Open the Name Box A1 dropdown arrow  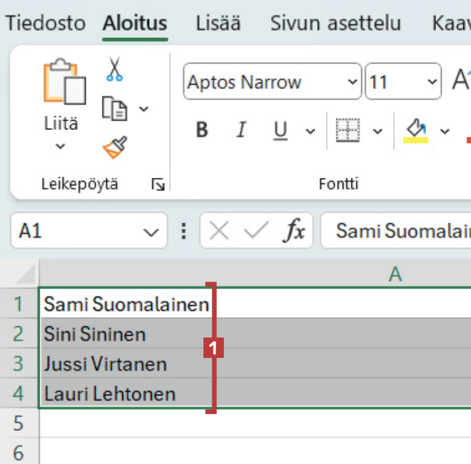(x=150, y=232)
